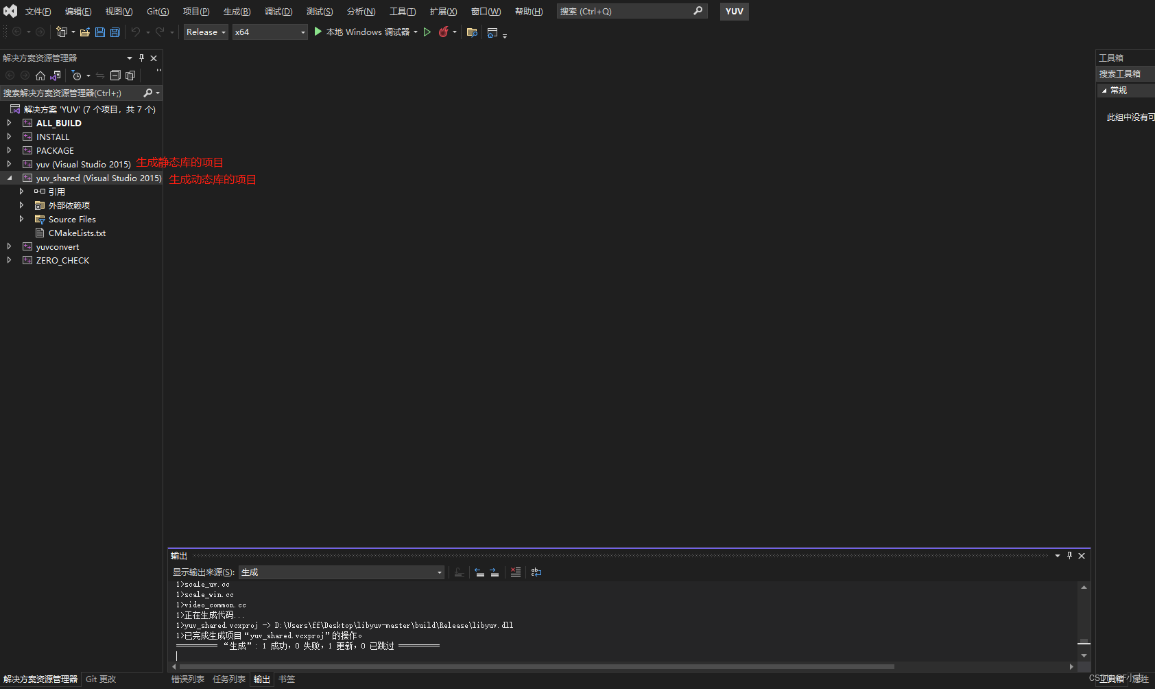The height and width of the screenshot is (689, 1155).
Task: Switch views icon in Solution Explorer toolbar
Action: 56,75
